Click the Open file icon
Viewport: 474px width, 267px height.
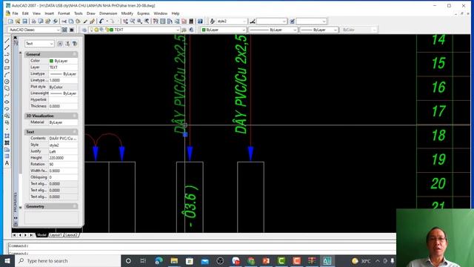click(18, 22)
